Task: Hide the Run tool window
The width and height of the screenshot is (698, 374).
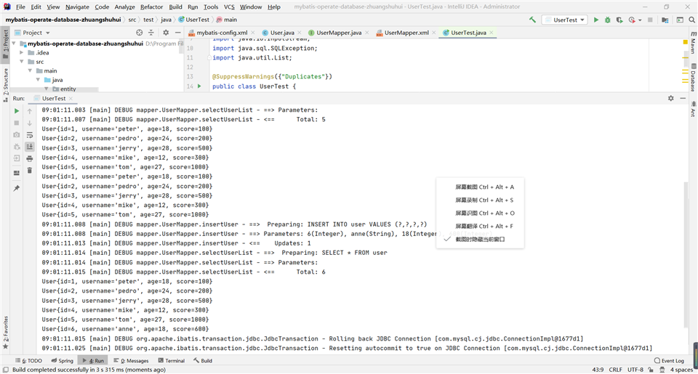Action: click(x=683, y=98)
